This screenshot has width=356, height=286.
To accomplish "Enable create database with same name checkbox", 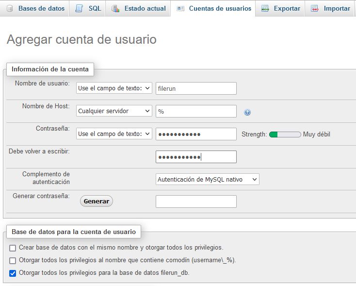I will [13, 248].
